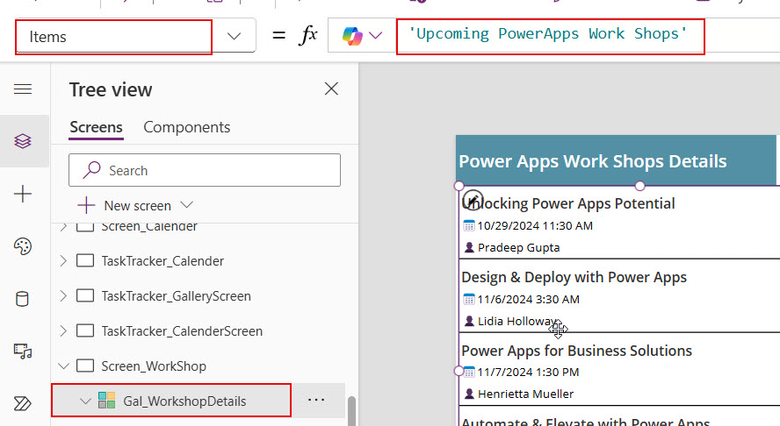Click the gallery top-left resize handle
The image size is (780, 426).
[459, 186]
